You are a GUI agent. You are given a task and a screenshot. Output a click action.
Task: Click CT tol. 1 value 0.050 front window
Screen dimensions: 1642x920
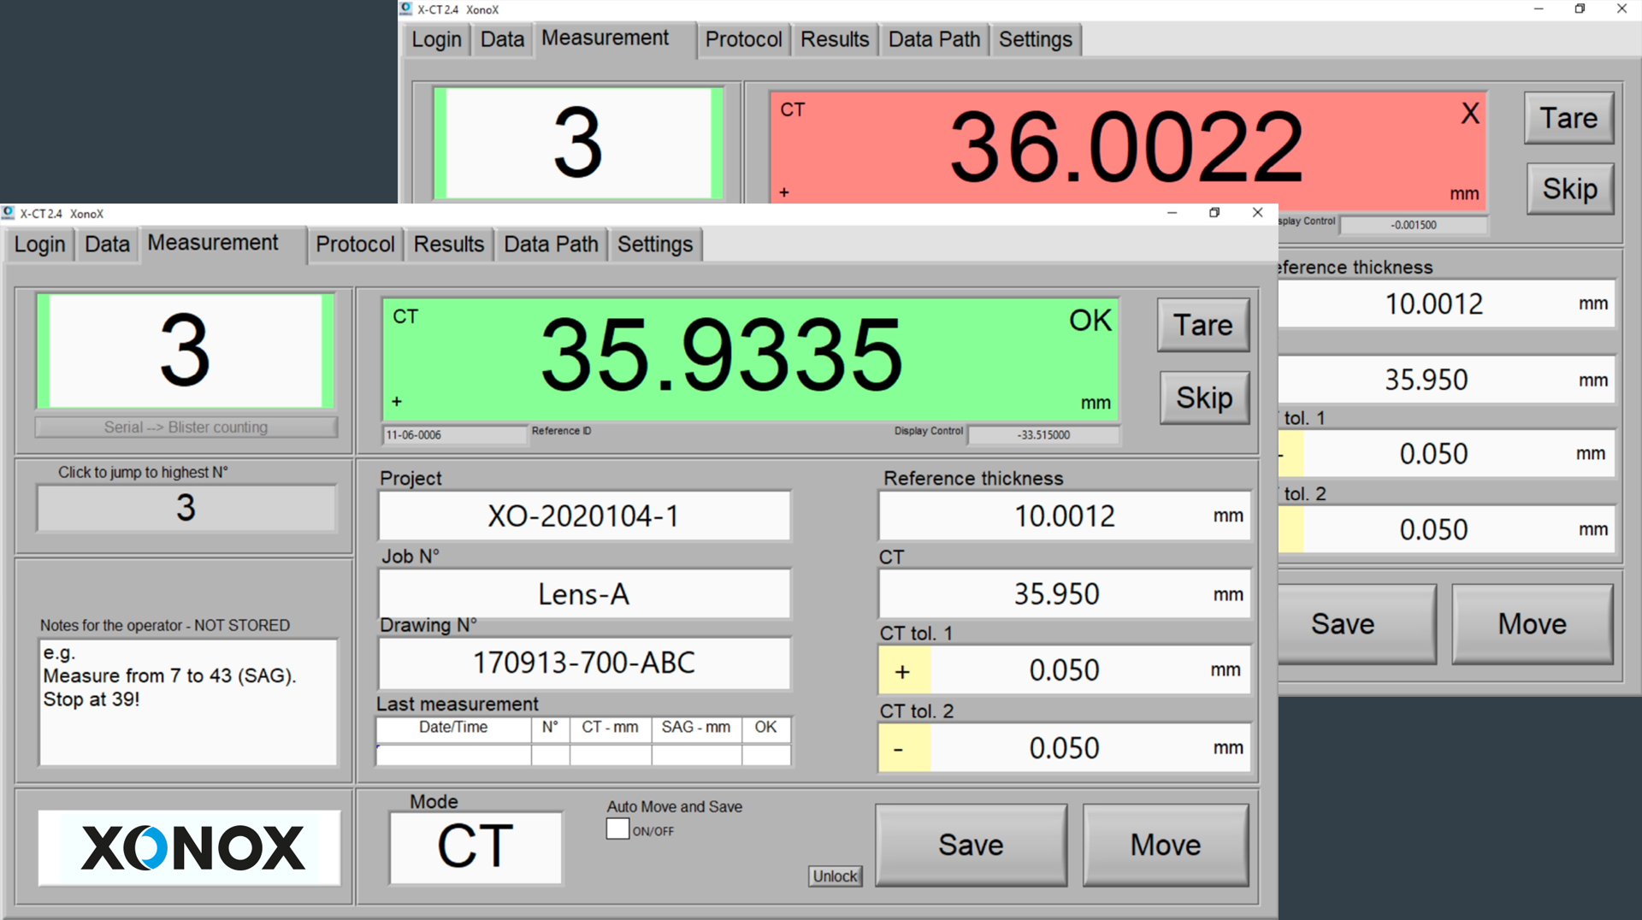(x=1090, y=671)
